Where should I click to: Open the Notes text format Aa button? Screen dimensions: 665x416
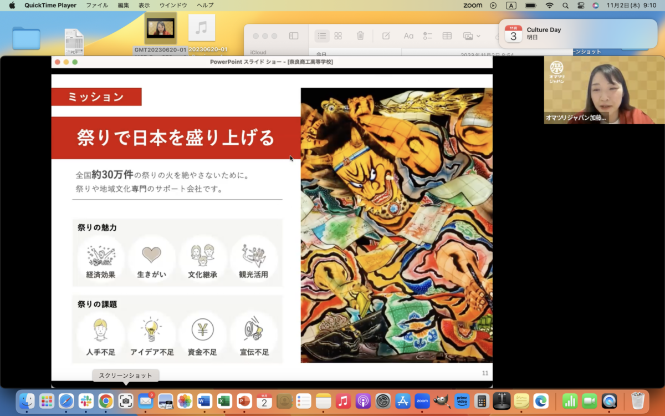click(x=408, y=36)
